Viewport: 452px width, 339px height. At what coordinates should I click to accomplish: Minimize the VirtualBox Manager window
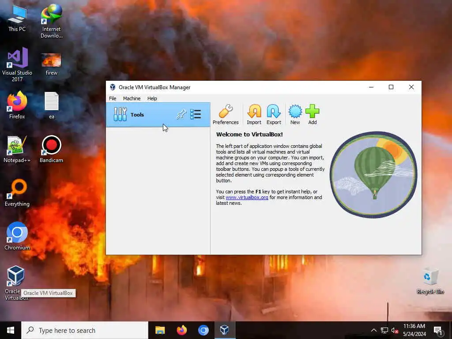coord(371,87)
